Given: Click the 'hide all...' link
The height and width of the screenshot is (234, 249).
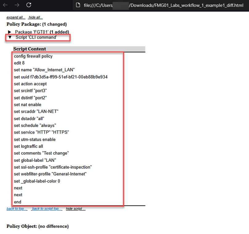Looking at the screenshot, I should click(x=36, y=17).
